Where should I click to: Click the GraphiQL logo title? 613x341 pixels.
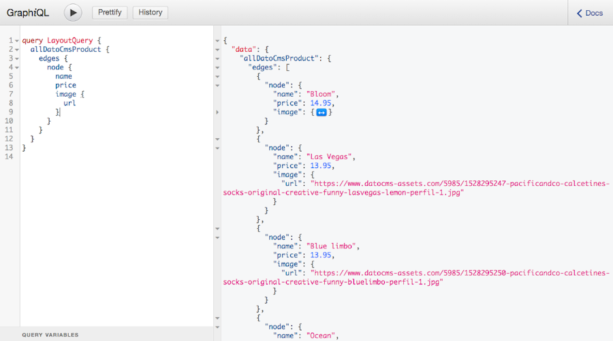(x=28, y=12)
